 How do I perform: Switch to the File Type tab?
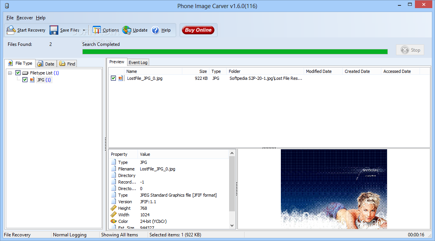(20, 64)
